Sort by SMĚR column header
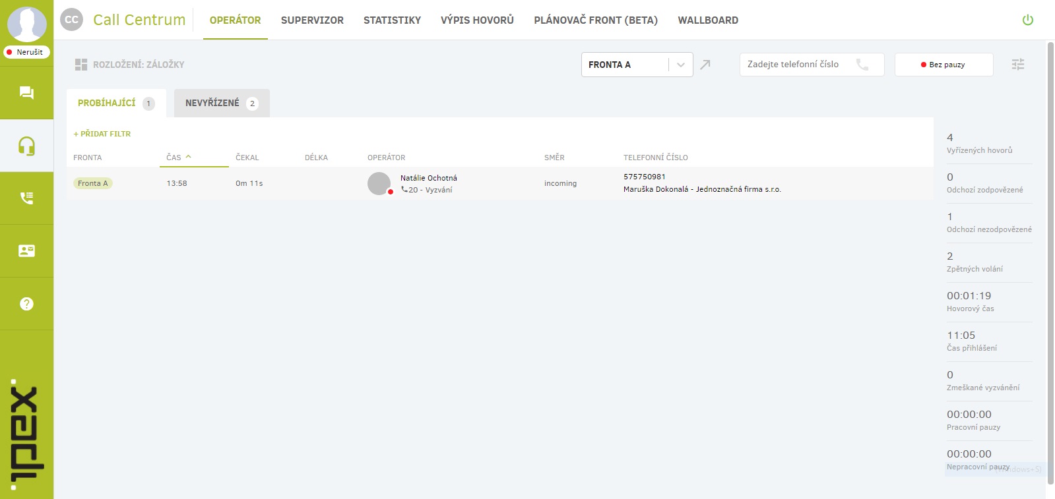 pos(554,158)
